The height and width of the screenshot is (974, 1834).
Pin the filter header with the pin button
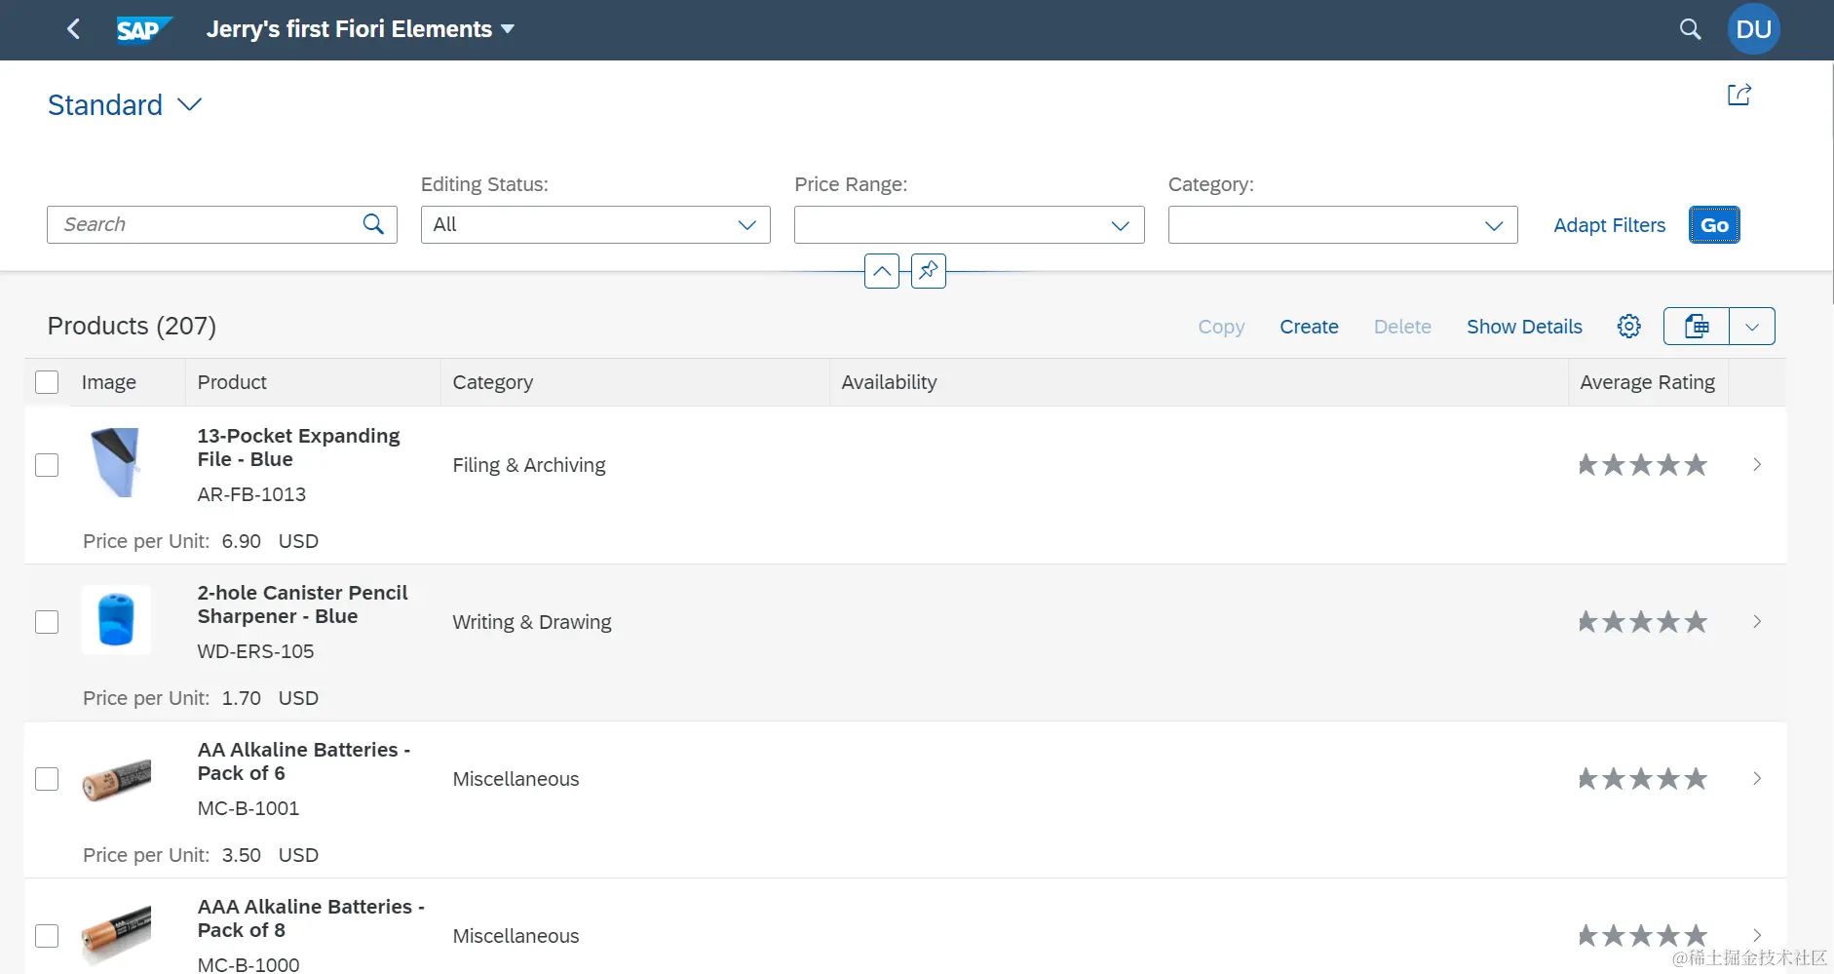929,271
